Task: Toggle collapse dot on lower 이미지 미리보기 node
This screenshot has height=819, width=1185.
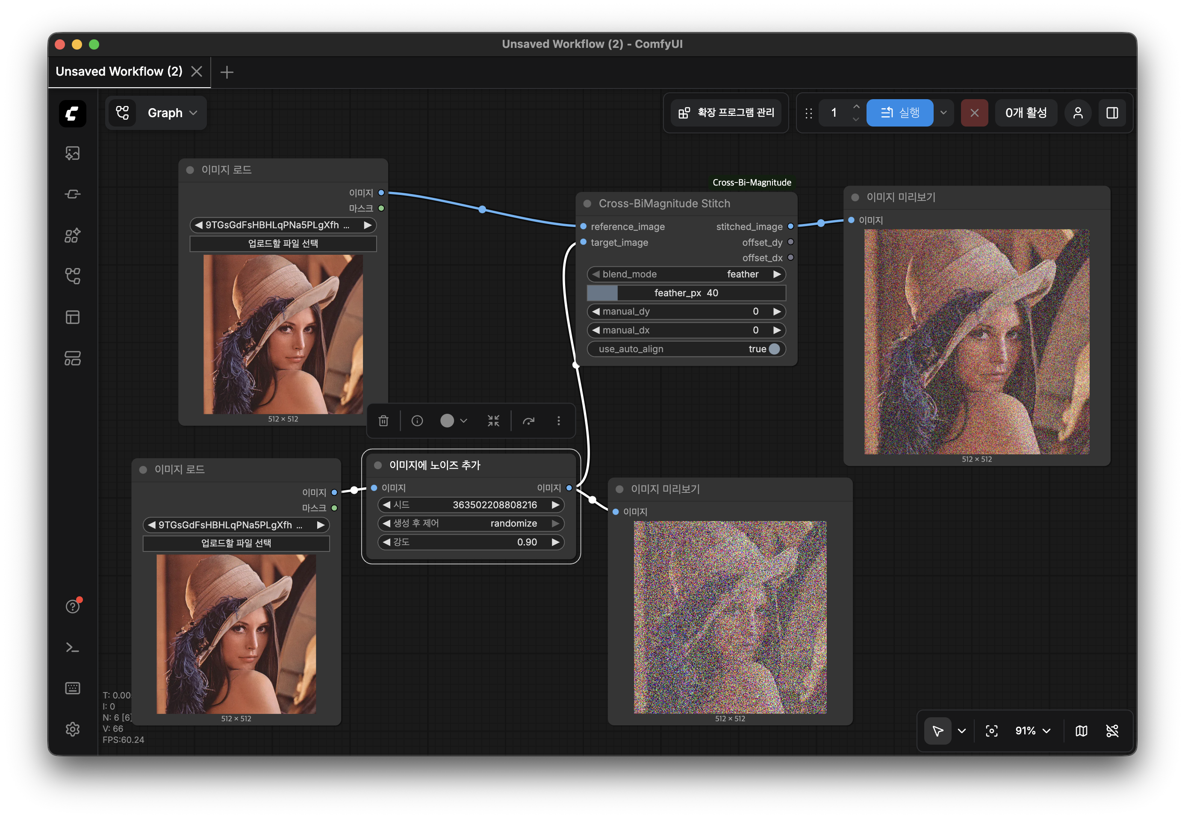Action: [x=619, y=489]
